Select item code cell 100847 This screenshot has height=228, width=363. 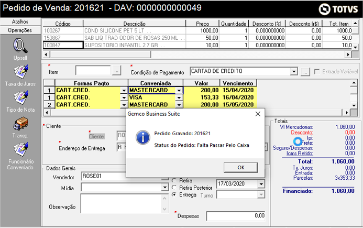pos(63,45)
